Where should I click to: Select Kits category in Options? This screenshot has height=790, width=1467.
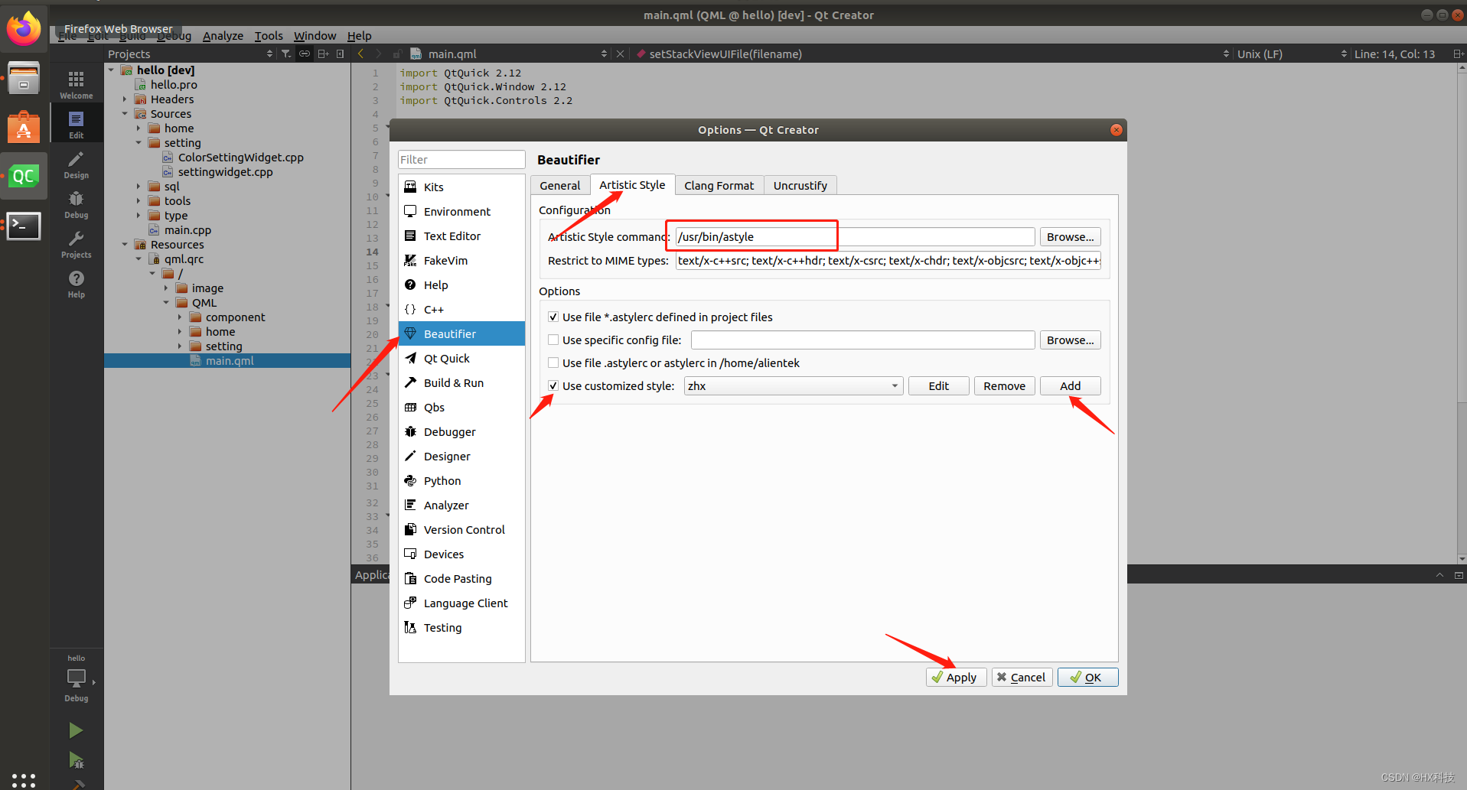coord(461,187)
